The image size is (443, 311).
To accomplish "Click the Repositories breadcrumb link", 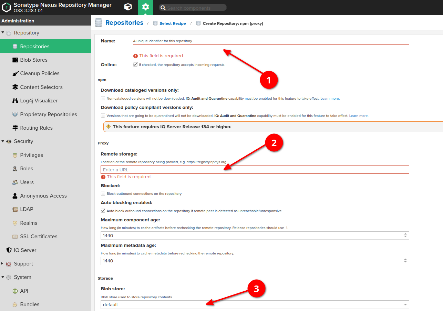I will coord(124,23).
